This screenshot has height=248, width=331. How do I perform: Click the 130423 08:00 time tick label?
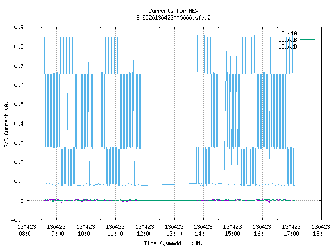click(x=26, y=230)
